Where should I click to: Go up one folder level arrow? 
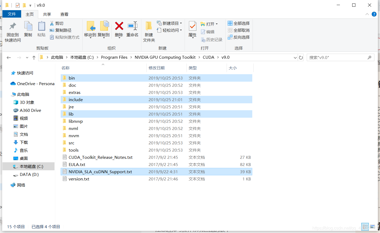[x=34, y=57]
